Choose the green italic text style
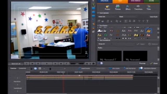The image size is (167, 94). [x=106, y=35]
